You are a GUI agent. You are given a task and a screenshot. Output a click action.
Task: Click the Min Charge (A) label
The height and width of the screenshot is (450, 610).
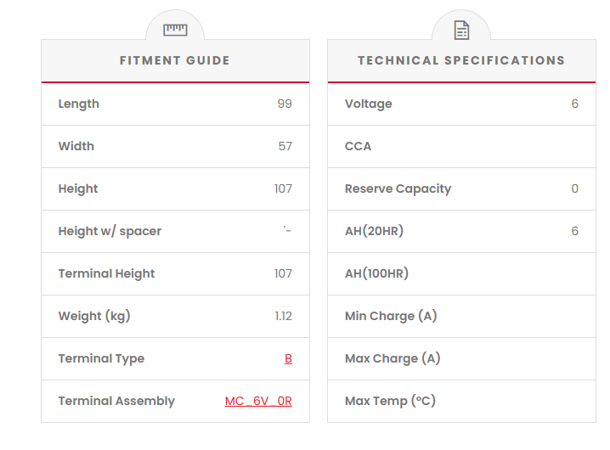tap(391, 316)
